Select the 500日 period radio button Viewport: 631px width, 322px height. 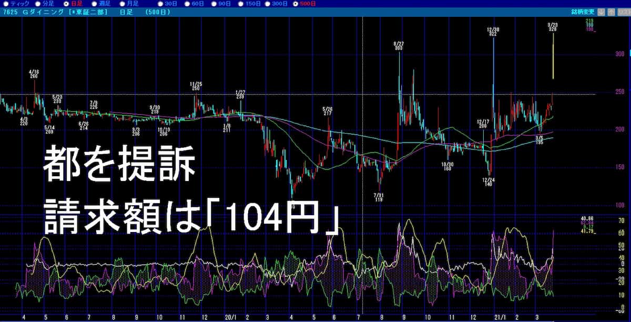coord(297,4)
